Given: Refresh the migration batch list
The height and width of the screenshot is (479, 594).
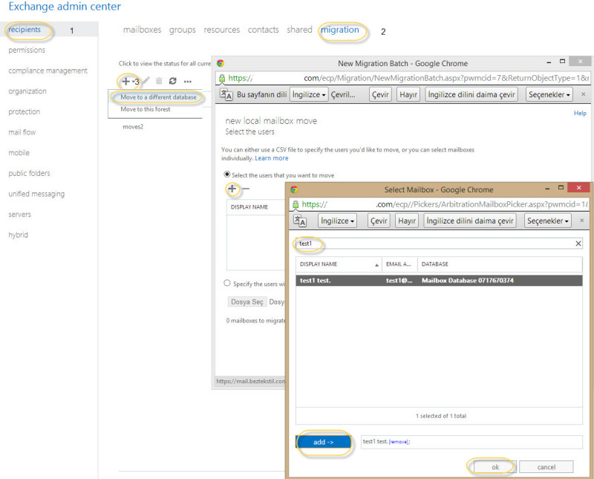Looking at the screenshot, I should (173, 81).
